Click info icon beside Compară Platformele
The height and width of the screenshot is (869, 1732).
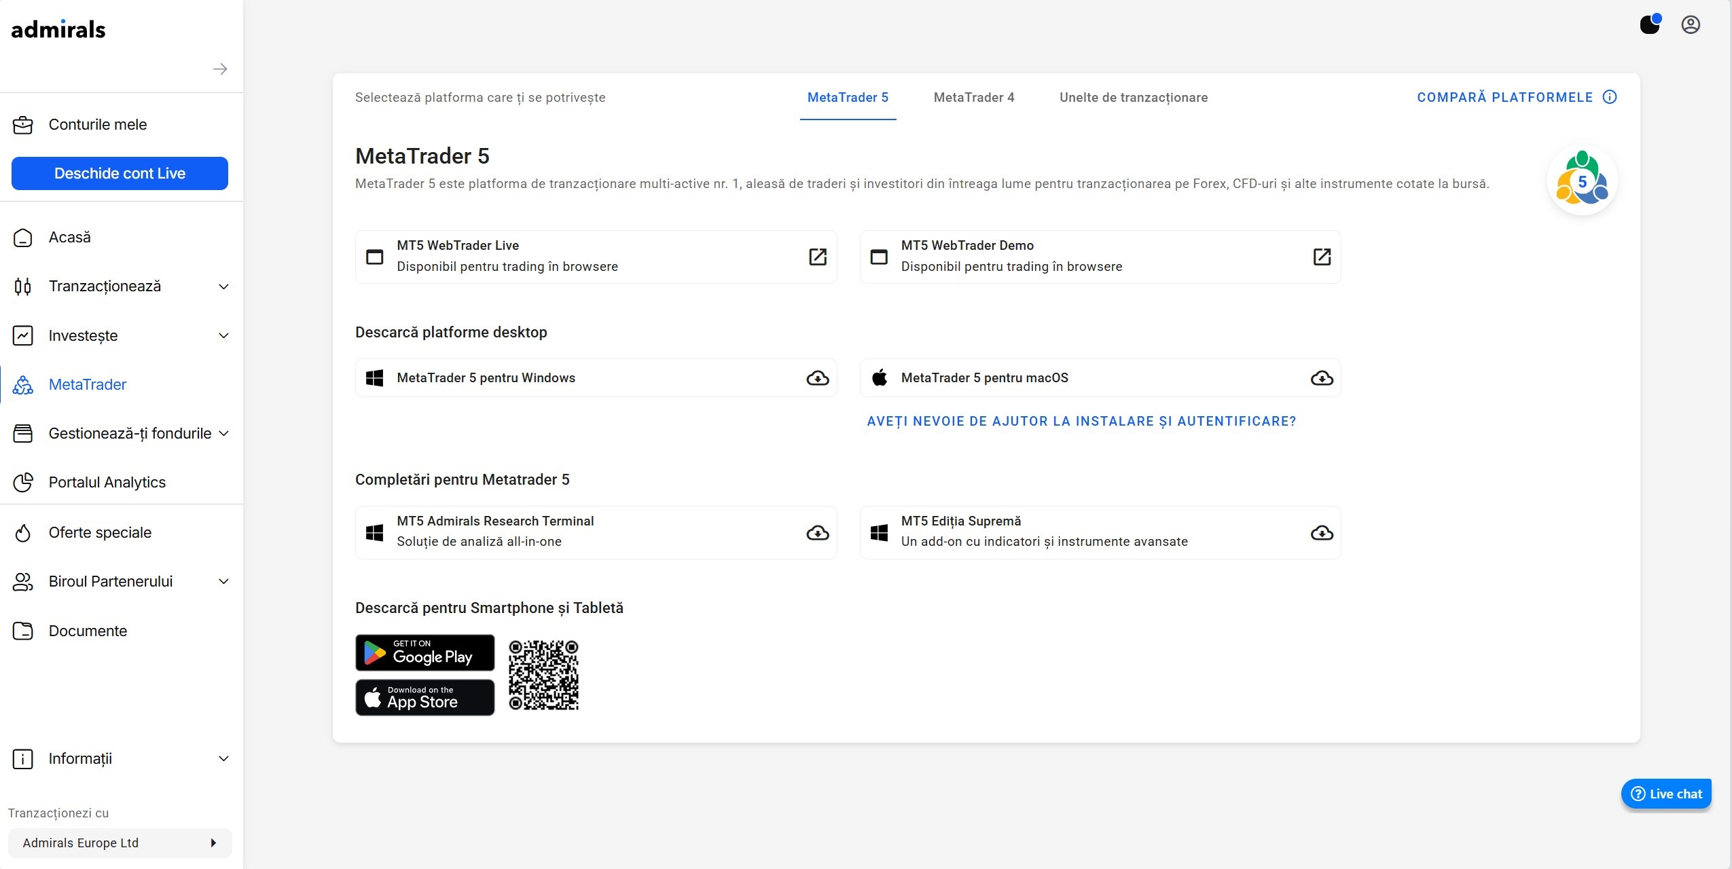[x=1610, y=97]
